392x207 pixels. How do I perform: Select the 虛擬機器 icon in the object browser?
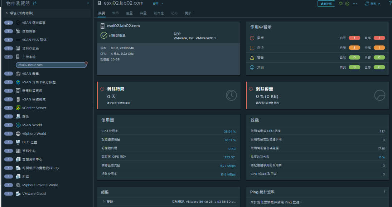(x=18, y=31)
